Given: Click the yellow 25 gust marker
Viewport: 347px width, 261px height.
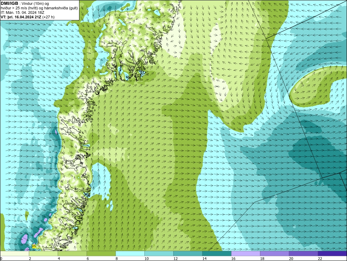Looking at the screenshot, I should pyautogui.click(x=34, y=246).
